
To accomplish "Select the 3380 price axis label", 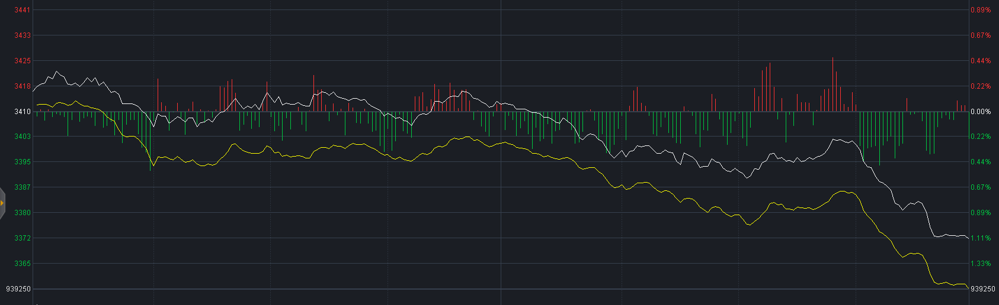I will tap(23, 213).
